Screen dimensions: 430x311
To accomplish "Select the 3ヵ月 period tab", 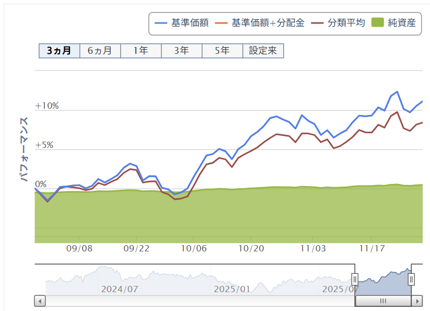I will 59,51.
